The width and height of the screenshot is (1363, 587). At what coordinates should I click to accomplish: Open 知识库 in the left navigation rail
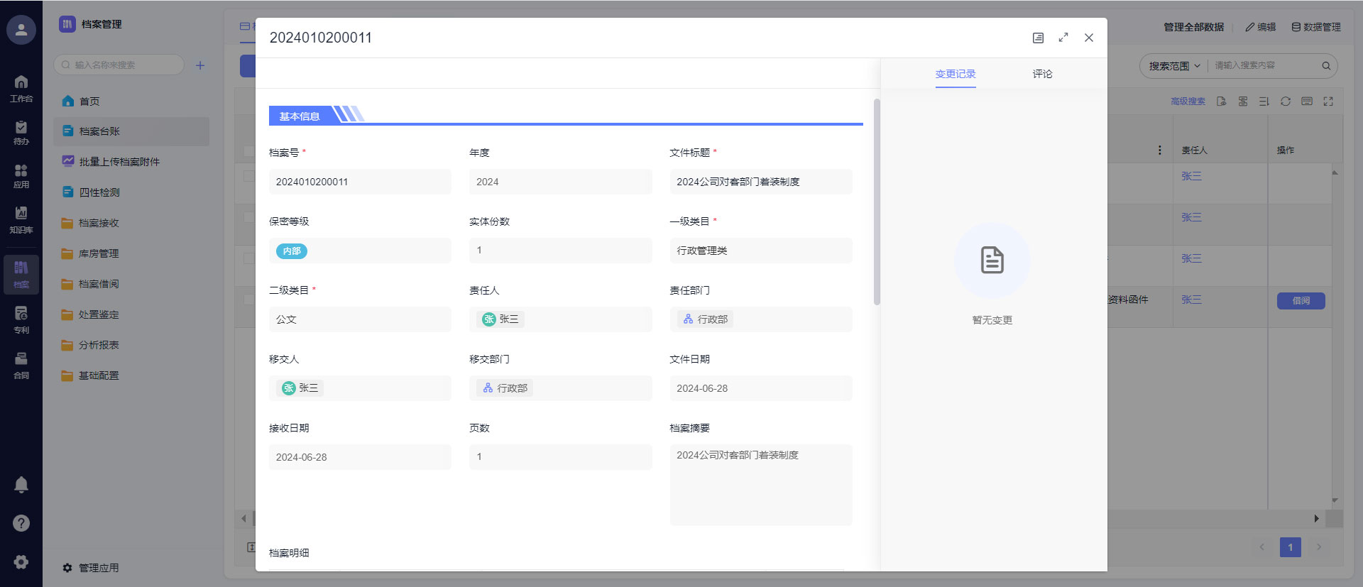tap(21, 219)
